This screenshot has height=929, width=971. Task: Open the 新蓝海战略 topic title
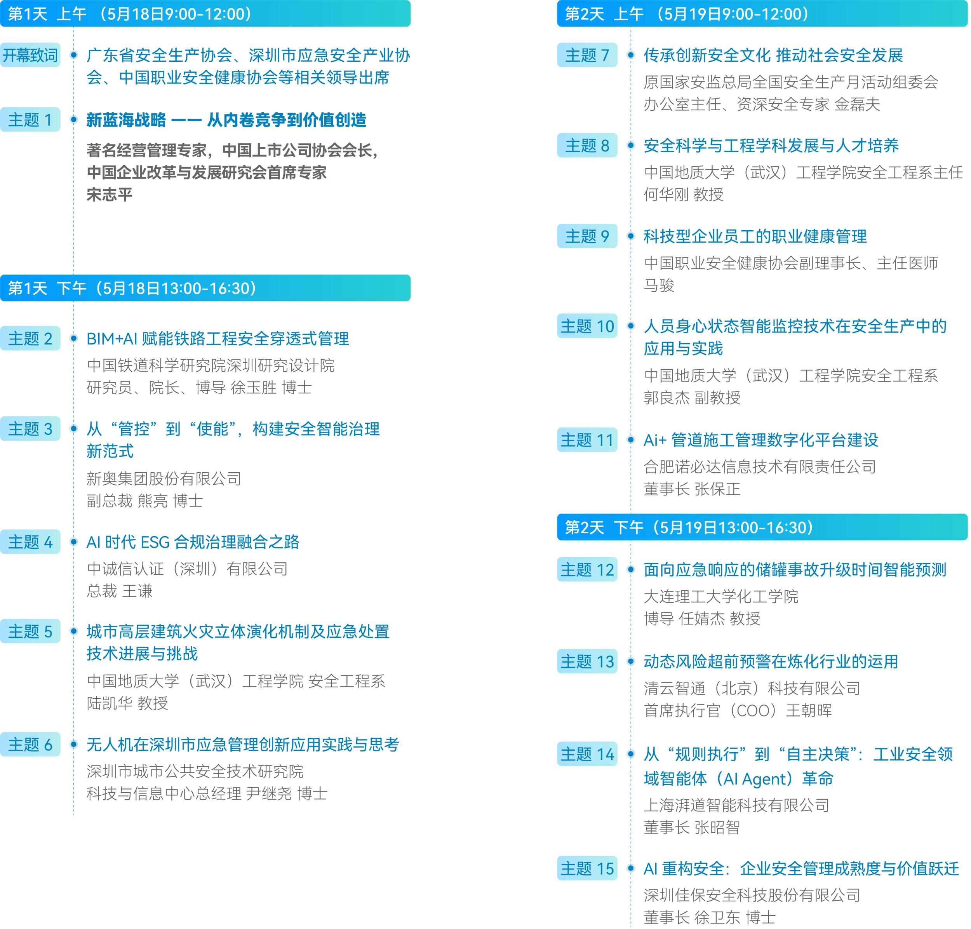226,120
